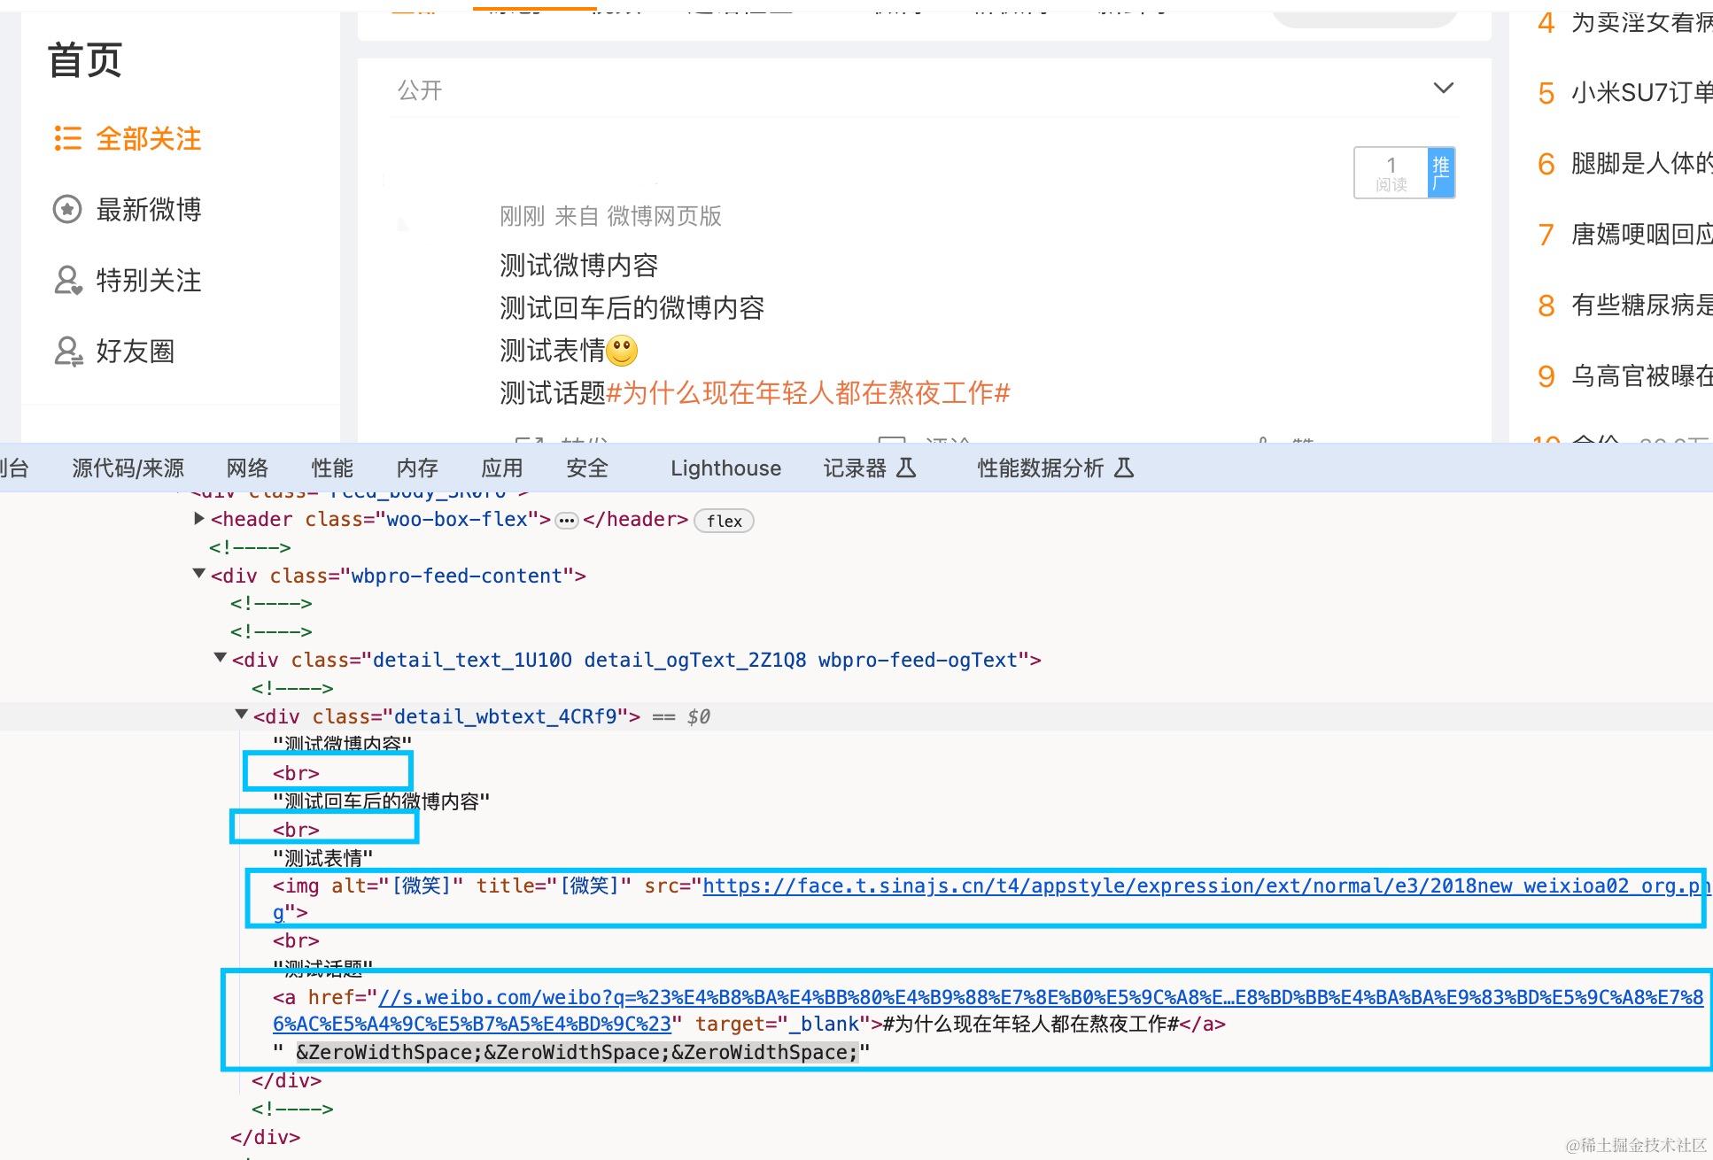Click the 特别关注 person icon
1713x1160 pixels.
point(67,281)
